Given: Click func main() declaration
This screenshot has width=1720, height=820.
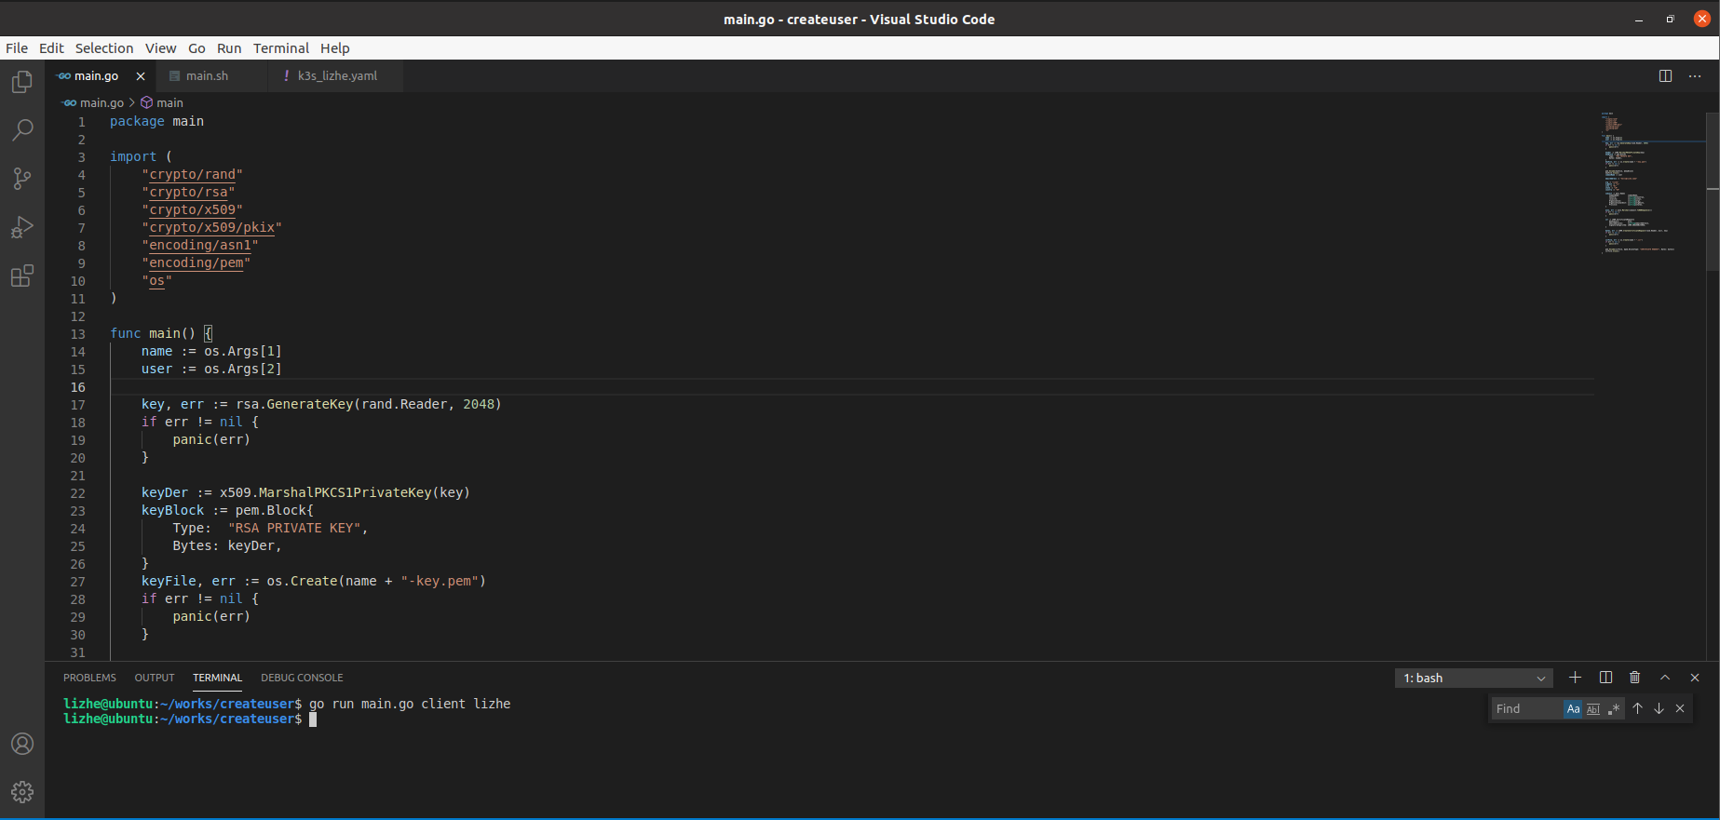Looking at the screenshot, I should click(x=161, y=333).
